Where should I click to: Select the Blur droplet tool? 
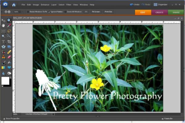click(x=3, y=73)
